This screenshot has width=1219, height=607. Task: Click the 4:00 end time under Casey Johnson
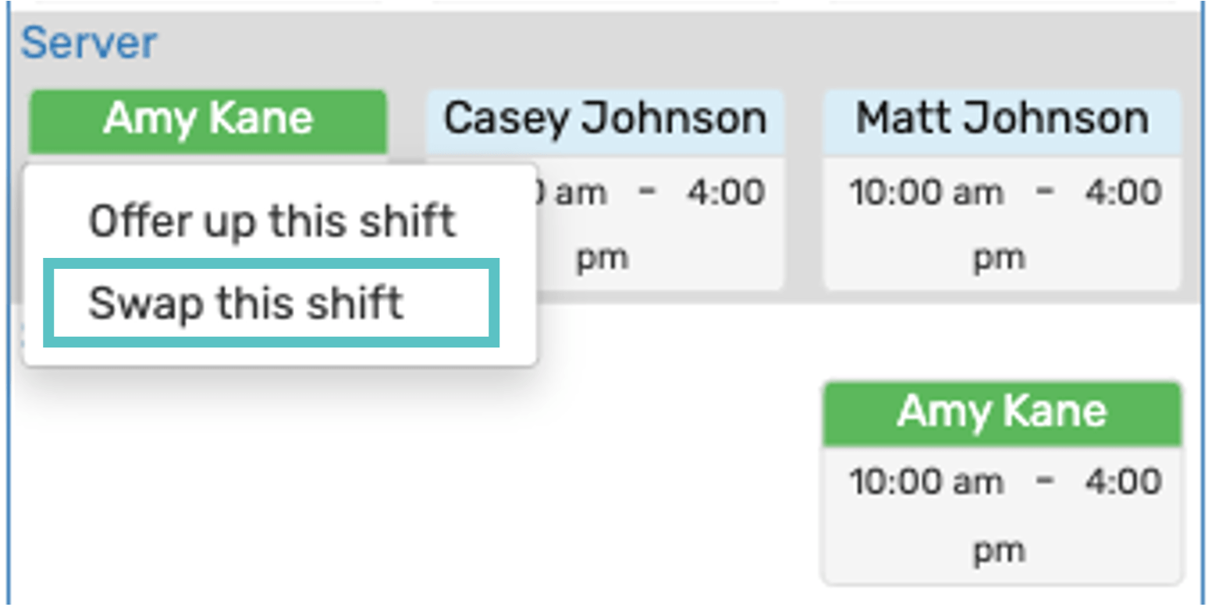726,192
